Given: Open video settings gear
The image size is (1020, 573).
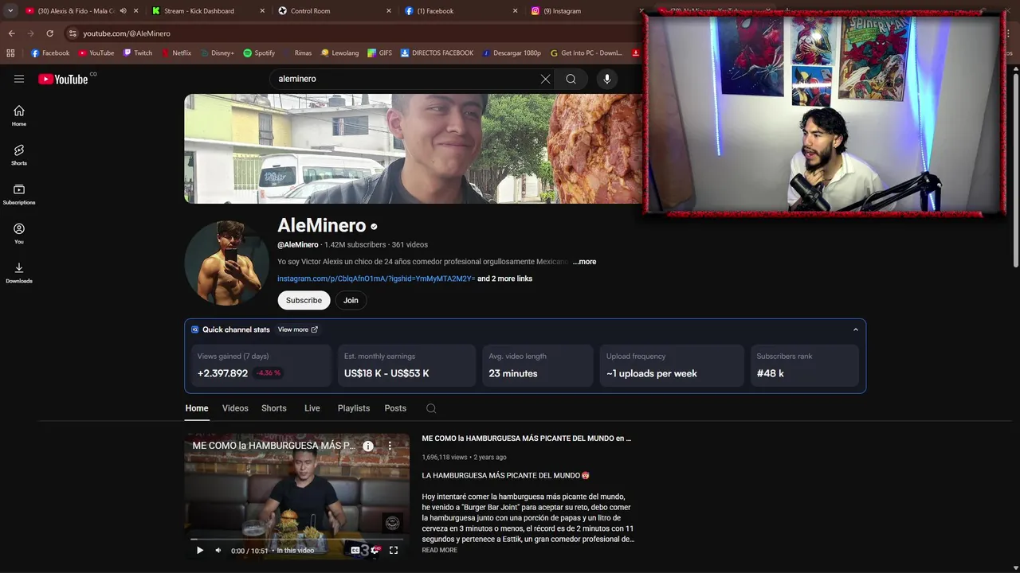Looking at the screenshot, I should click(x=375, y=550).
